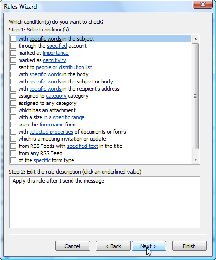Viewport: 216px width, 260px height.
Task: Click the "category" link in assigned condition
Action: 56,96
